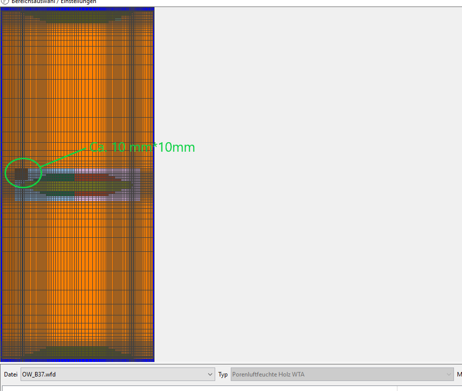The width and height of the screenshot is (462, 391).
Task: Click the 'Typ' label
Action: click(223, 374)
